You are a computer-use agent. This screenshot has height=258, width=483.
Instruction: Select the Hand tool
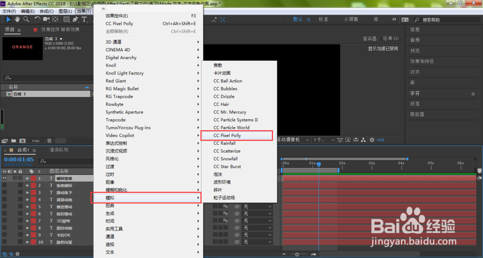[17, 19]
